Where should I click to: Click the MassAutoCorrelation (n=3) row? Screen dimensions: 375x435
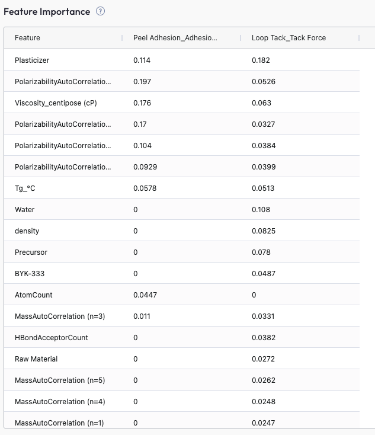pyautogui.click(x=182, y=316)
